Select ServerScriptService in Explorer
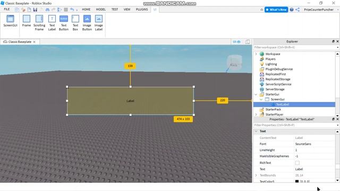Screen dimensions: 340x191 tap(278, 84)
